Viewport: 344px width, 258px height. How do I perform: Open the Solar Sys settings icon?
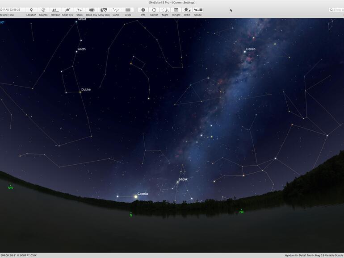tap(67, 10)
